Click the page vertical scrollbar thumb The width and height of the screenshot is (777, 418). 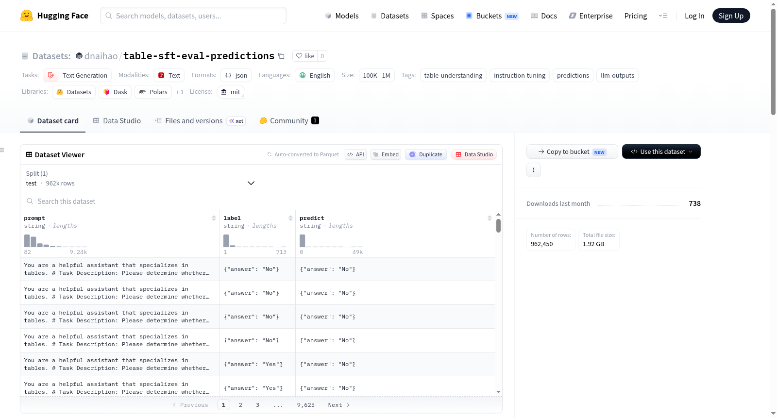tap(773, 61)
